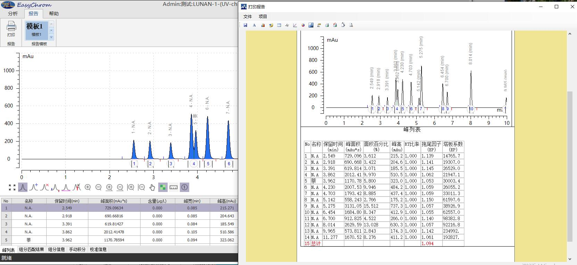Click the 保留时间(min) column header in main table
Viewport: 577px width, 265px height.
pos(67,201)
